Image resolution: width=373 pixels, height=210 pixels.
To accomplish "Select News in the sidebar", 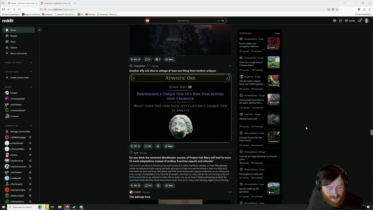I will [x=18, y=42].
